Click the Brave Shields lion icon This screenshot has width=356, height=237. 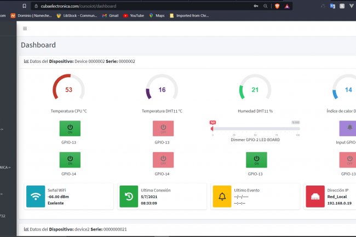277,5
